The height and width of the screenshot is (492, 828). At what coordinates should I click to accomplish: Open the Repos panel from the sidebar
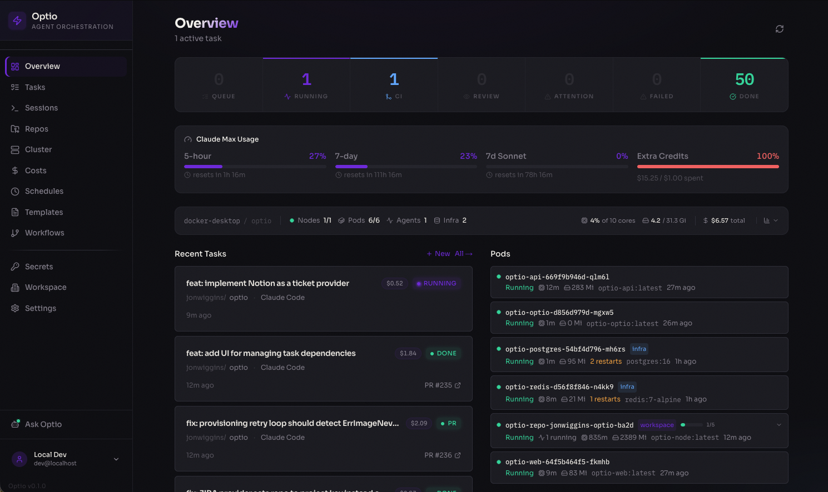pos(15,128)
